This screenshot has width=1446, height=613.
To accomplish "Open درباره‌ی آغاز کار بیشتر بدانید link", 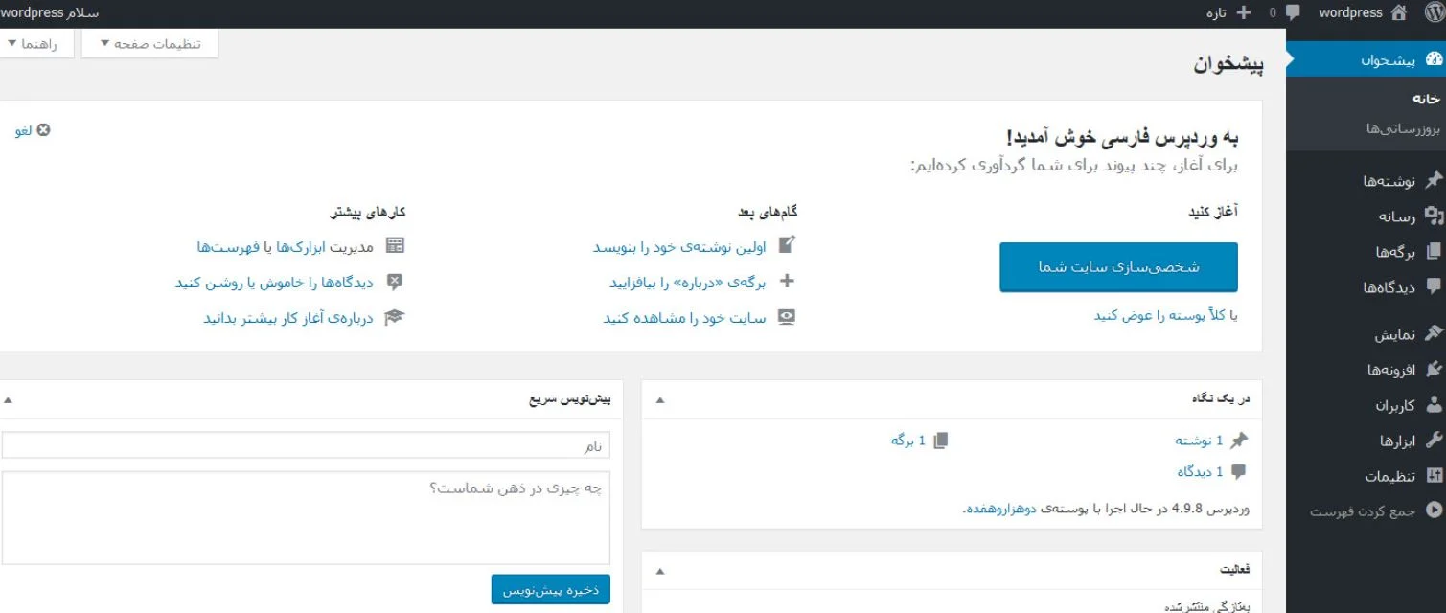I will 288,318.
